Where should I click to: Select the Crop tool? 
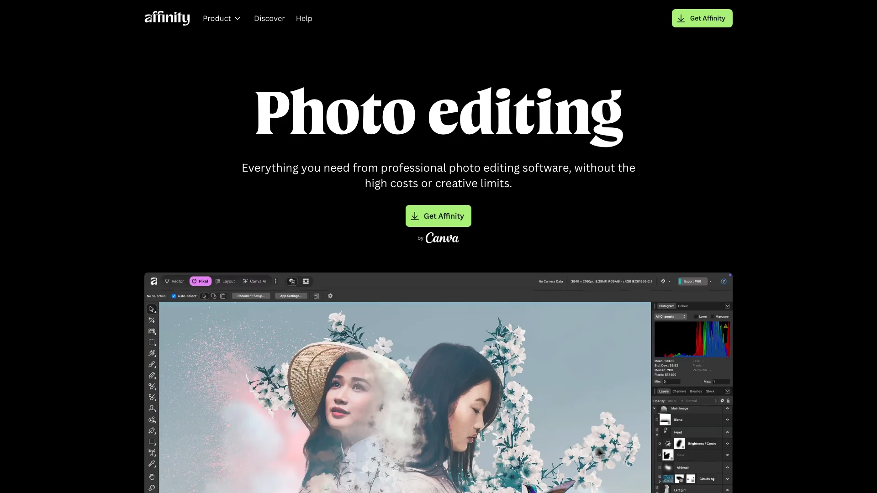(x=152, y=320)
